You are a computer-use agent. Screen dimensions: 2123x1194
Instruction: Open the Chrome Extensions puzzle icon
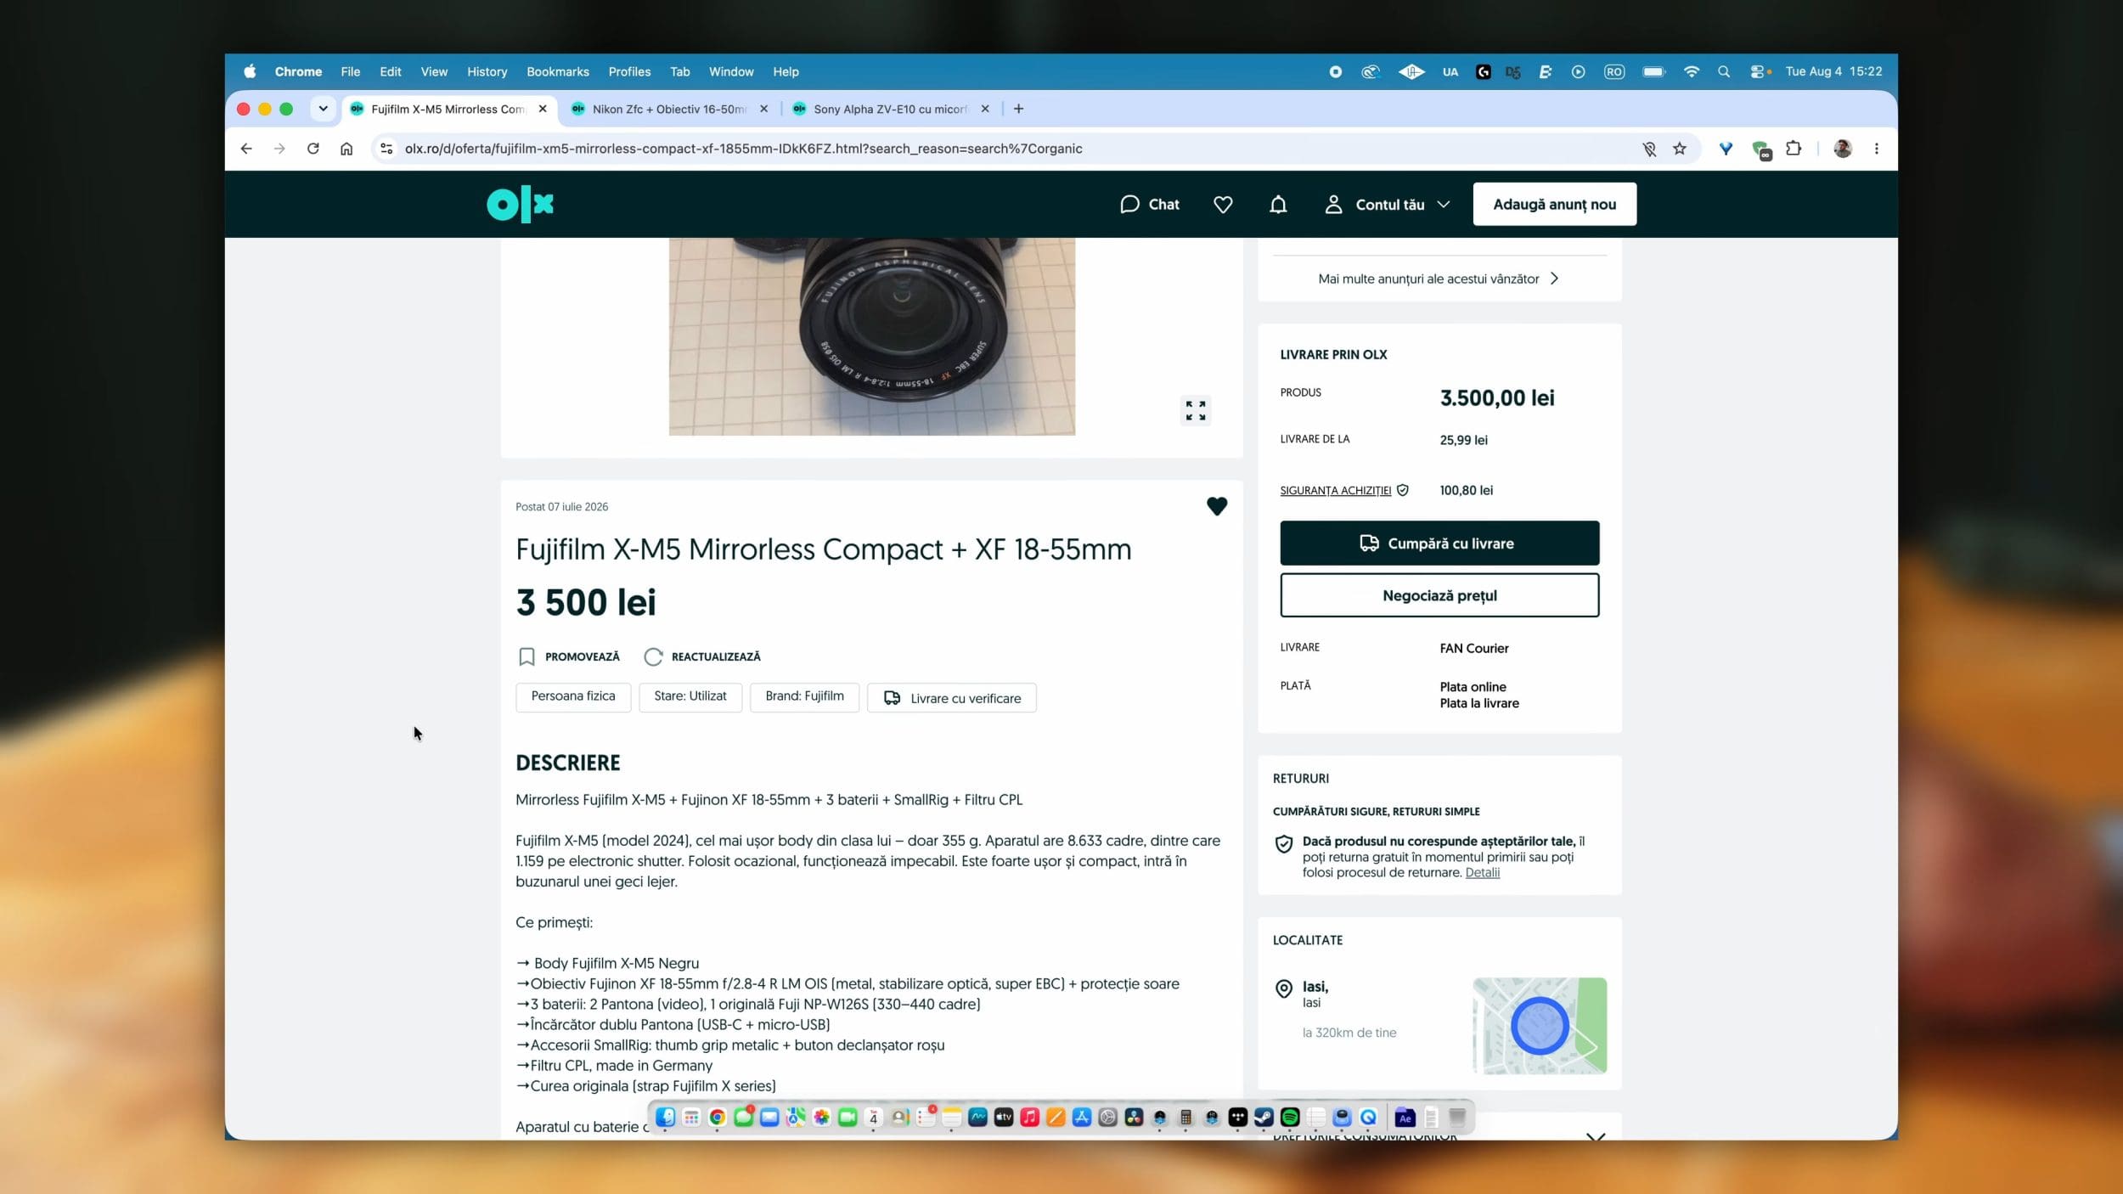pos(1794,149)
